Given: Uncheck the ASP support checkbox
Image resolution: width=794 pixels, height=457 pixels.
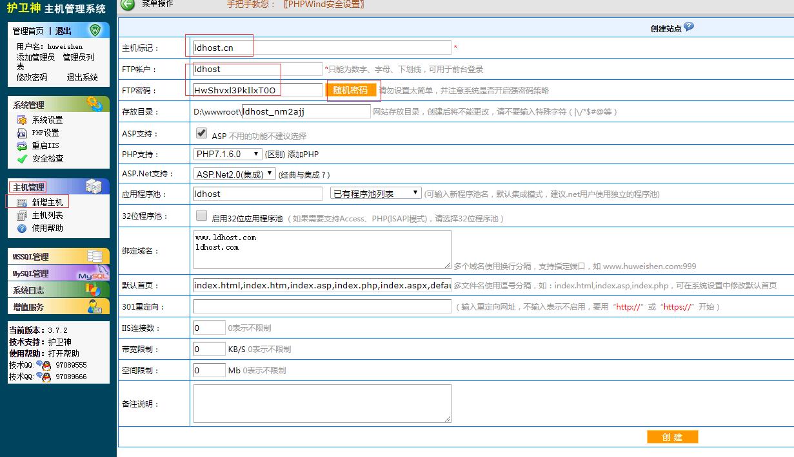Looking at the screenshot, I should point(202,133).
